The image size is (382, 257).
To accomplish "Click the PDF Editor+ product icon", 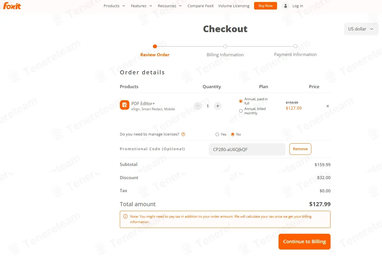I will (124, 105).
